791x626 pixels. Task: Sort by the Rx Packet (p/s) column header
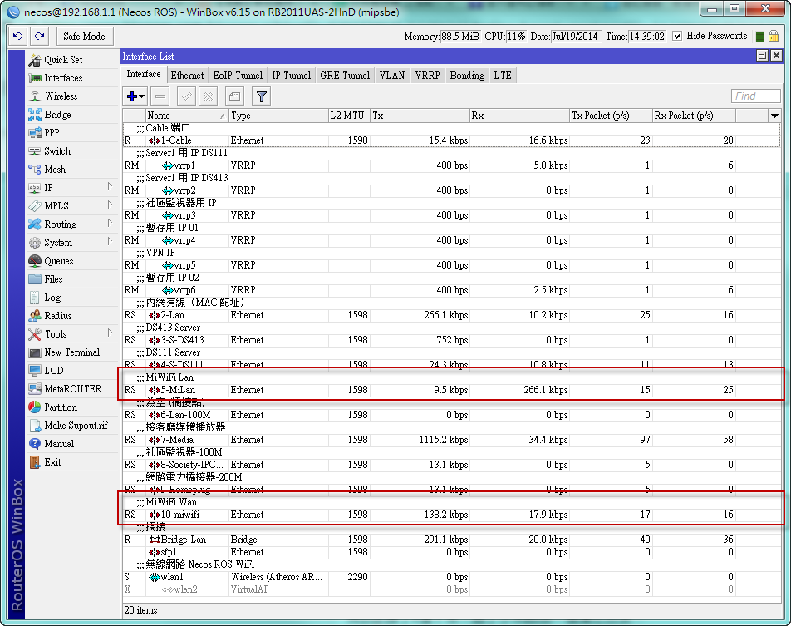[x=694, y=116]
